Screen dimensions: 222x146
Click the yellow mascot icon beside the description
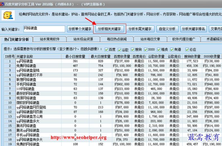8,15
